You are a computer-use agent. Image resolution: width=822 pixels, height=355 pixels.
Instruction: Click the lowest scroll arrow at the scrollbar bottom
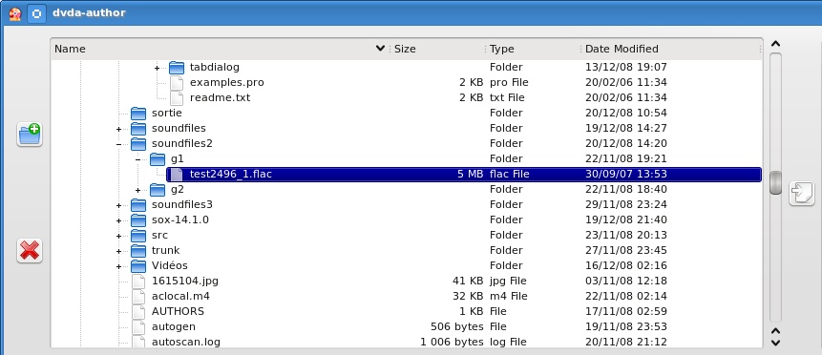click(x=776, y=343)
